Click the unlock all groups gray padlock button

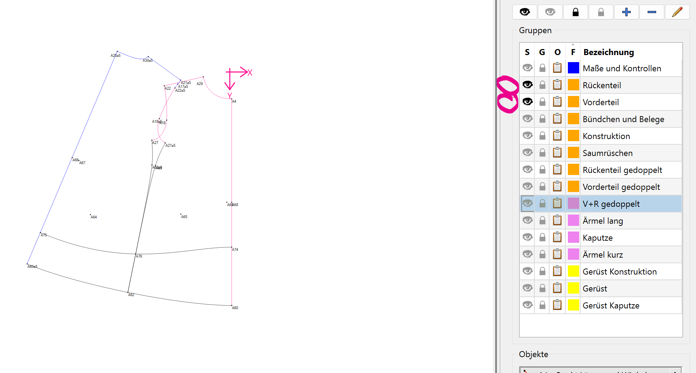601,12
